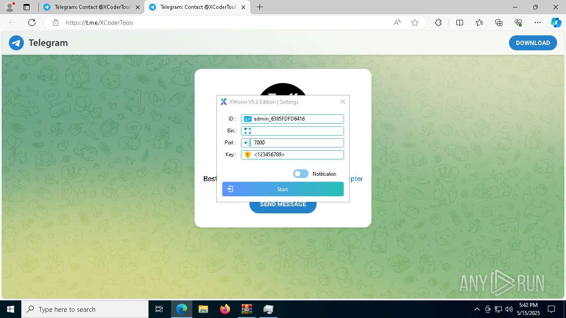Select the second Telegram Contact tab

click(197, 7)
